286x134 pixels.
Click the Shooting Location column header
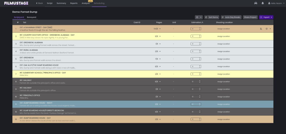coord(224,22)
